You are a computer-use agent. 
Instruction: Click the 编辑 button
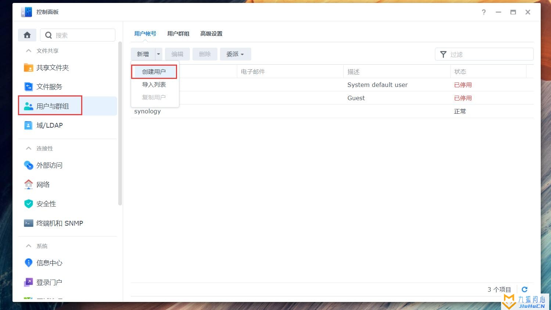[177, 54]
